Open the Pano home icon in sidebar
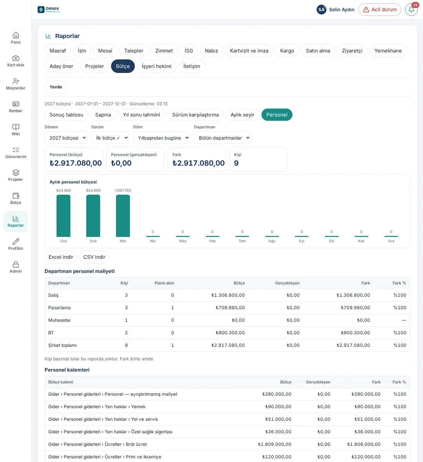Screen dimensions: 423x462 point(16,35)
